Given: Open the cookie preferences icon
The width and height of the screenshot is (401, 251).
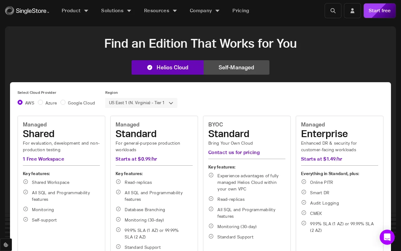Looking at the screenshot, I should pyautogui.click(x=6, y=245).
